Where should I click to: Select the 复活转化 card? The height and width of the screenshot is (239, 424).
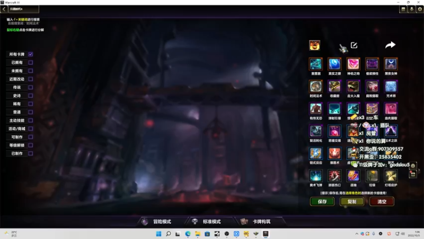pyautogui.click(x=316, y=131)
